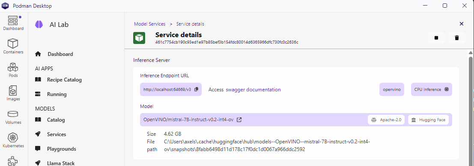474x166 pixels.
Task: Return to Model Services via the breadcrumb
Action: click(149, 24)
